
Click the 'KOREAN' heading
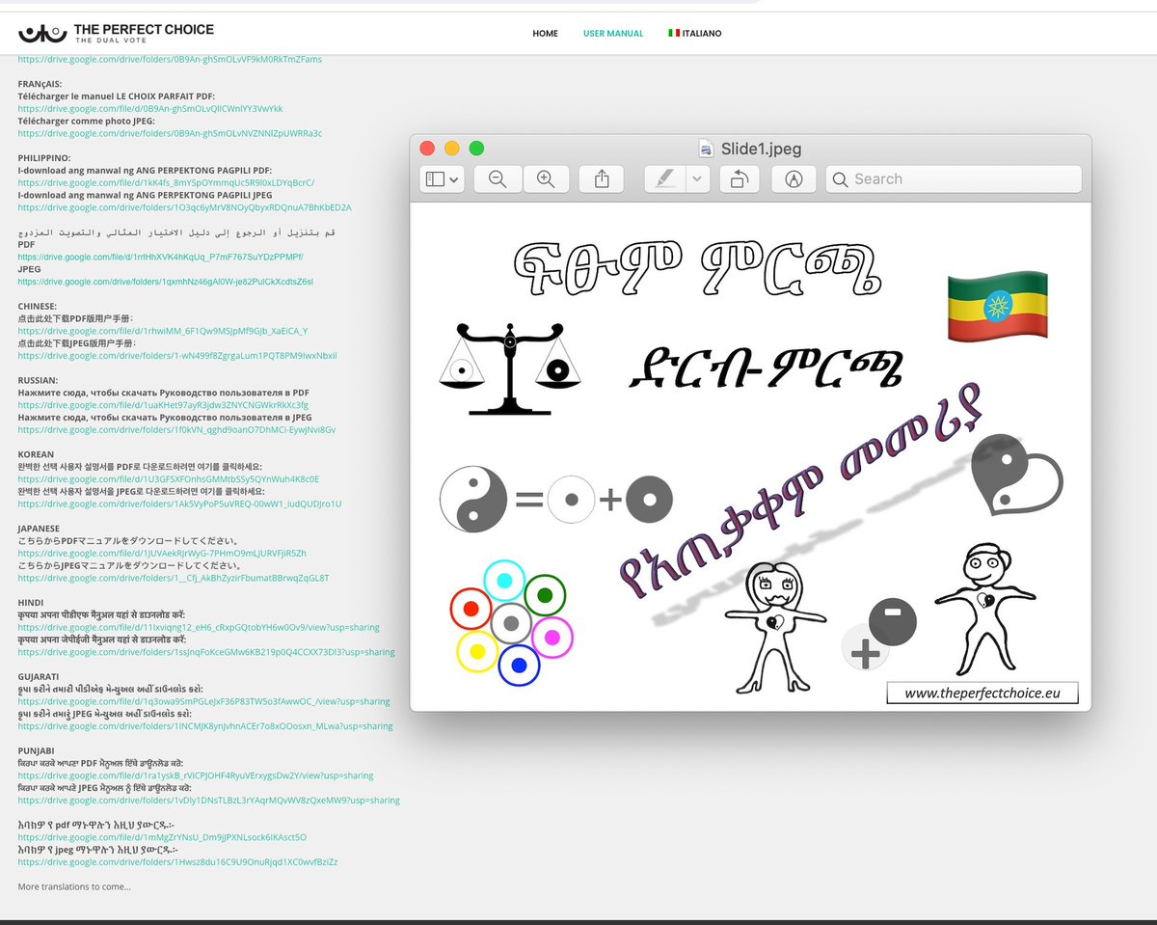pyautogui.click(x=36, y=454)
